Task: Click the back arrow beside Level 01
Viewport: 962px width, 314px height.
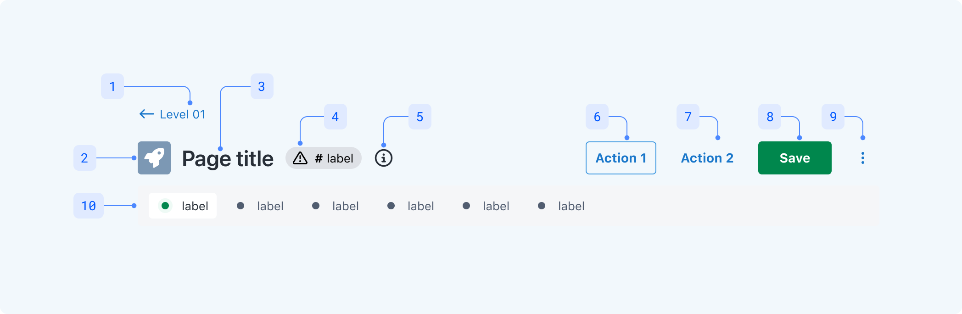Action: coord(146,114)
